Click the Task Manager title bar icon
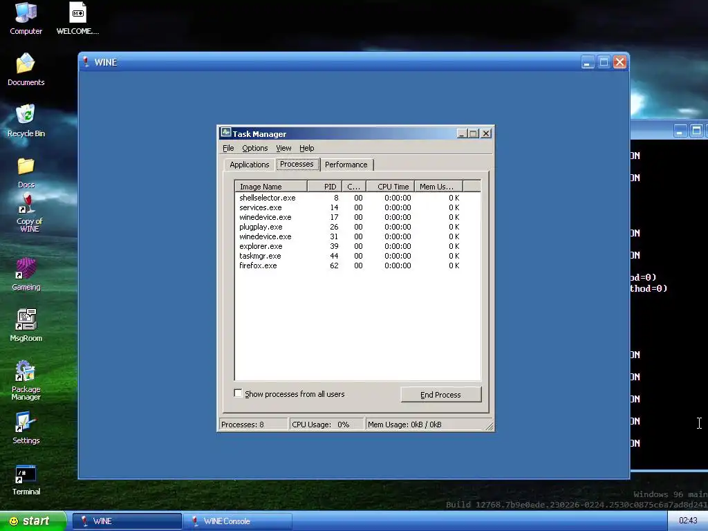Screen dimensions: 708x531 point(226,133)
